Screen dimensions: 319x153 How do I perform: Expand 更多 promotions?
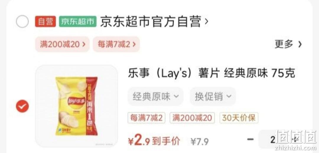tap(288, 44)
